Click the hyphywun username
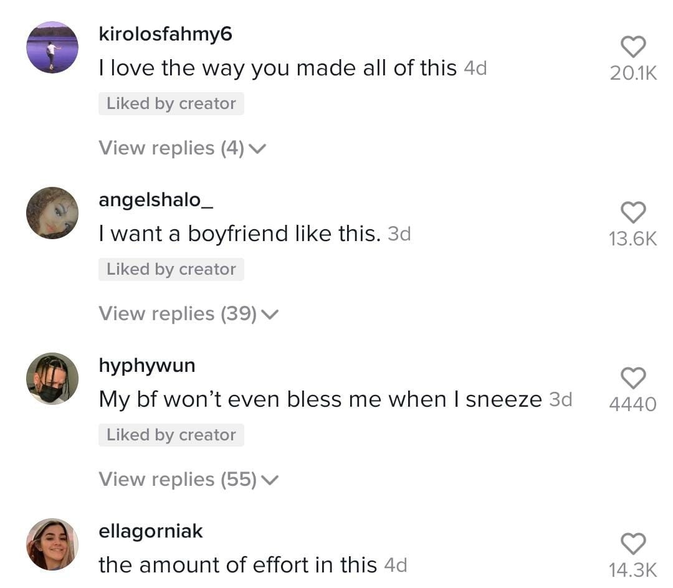Screen dimensions: 673x588 (x=146, y=366)
